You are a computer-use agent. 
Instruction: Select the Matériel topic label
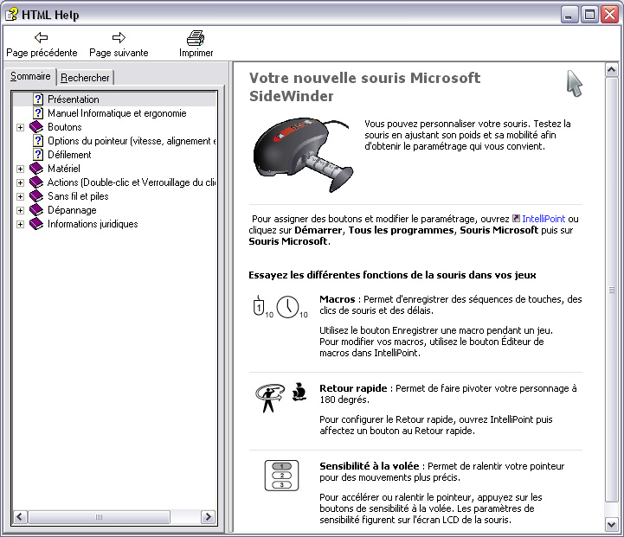[x=64, y=169]
